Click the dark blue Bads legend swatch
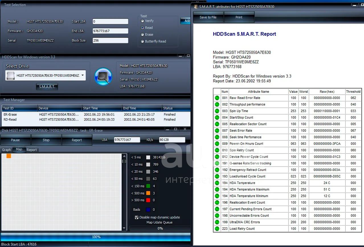The height and width of the screenshot is (247, 364). pyautogui.click(x=148, y=210)
